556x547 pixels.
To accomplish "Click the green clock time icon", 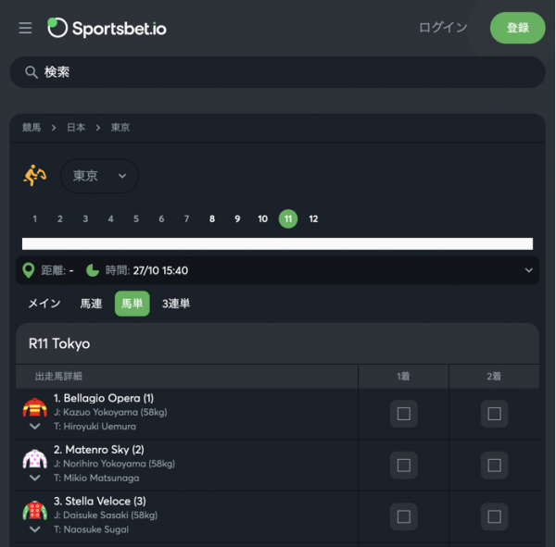I will click(93, 270).
